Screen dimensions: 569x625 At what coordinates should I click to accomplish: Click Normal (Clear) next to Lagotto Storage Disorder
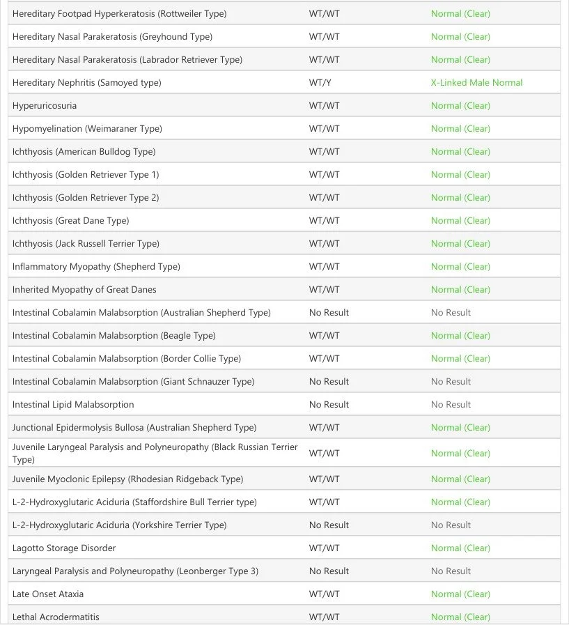[460, 548]
